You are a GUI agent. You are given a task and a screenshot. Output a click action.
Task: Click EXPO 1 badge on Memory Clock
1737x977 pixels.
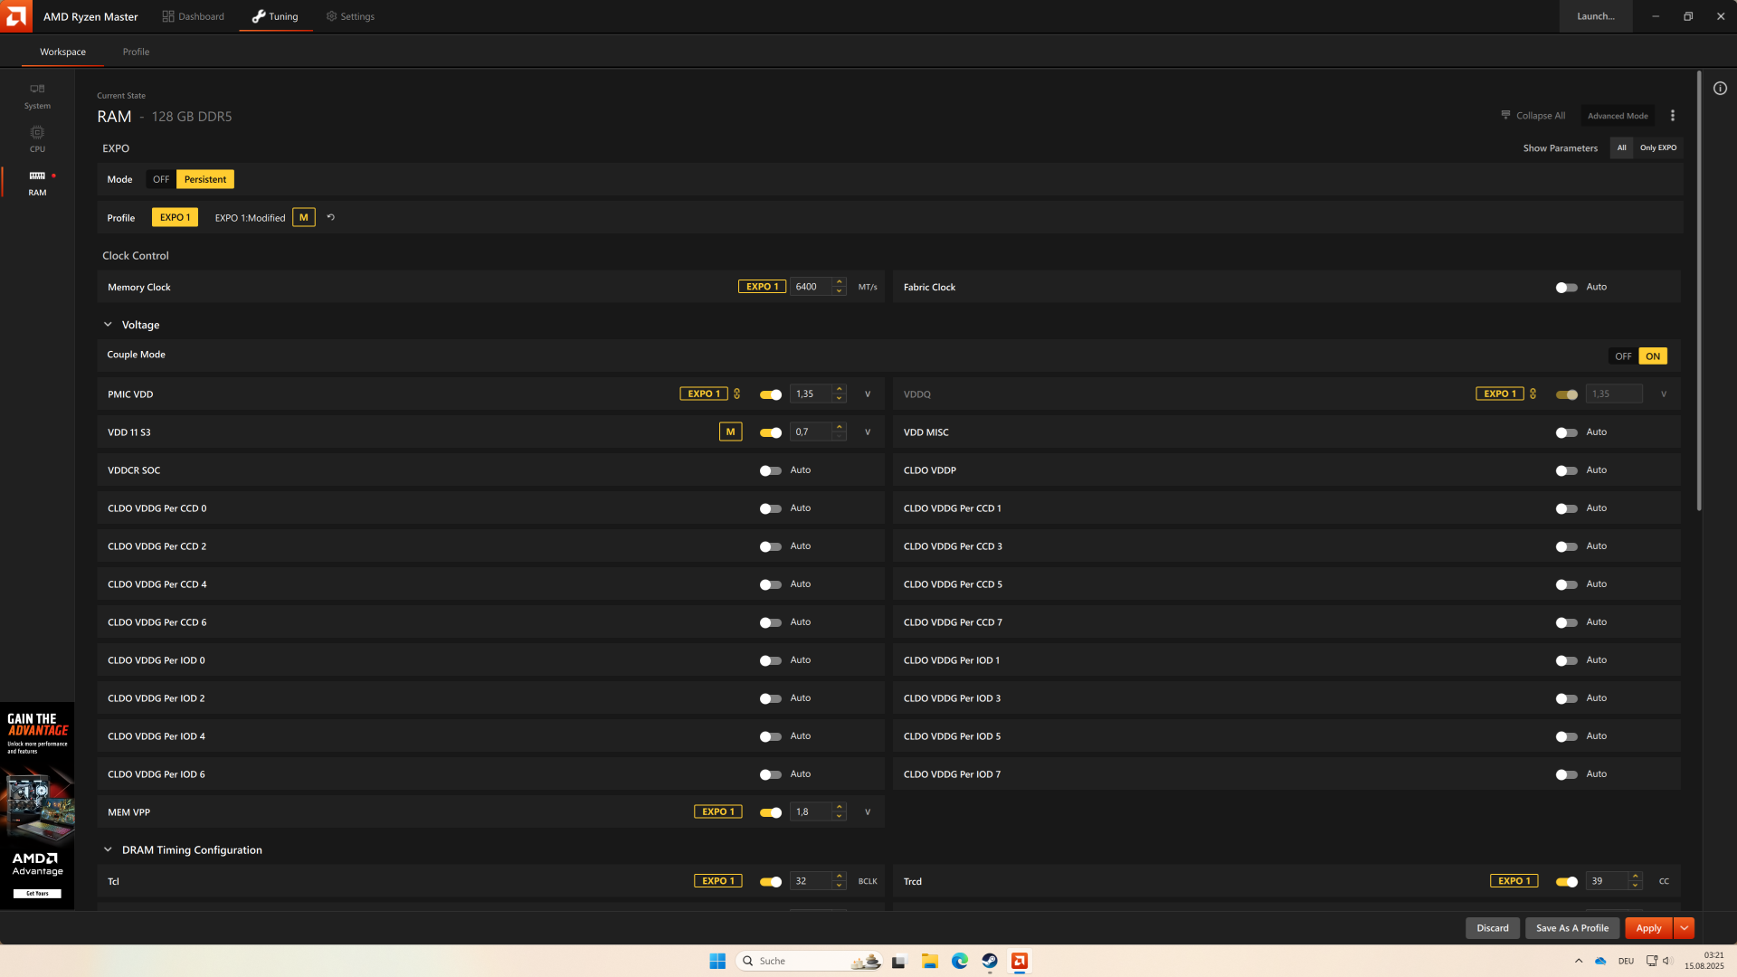(x=762, y=287)
